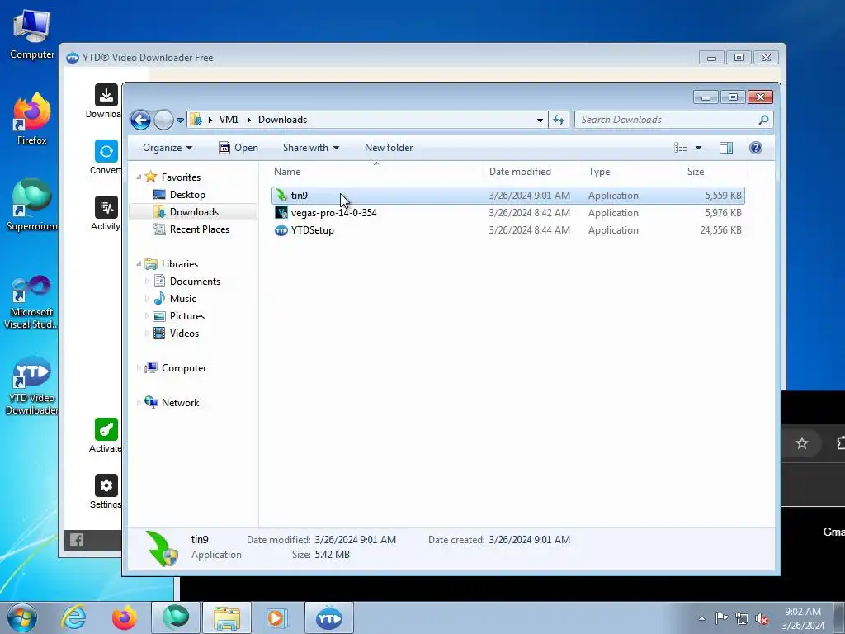This screenshot has width=845, height=634.
Task: Switch to Supermium in taskbar
Action: click(176, 617)
